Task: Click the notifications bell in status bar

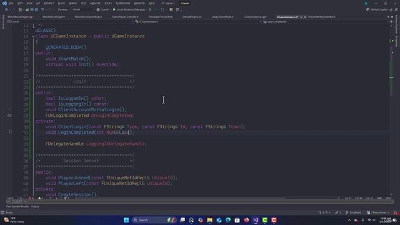Action: click(x=396, y=212)
